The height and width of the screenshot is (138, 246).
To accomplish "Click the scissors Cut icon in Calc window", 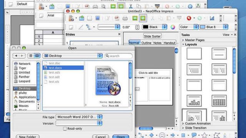I will [131, 6].
